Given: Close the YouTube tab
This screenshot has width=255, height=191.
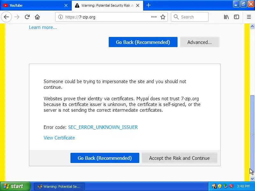Looking at the screenshot, I should pyautogui.click(x=66, y=5).
